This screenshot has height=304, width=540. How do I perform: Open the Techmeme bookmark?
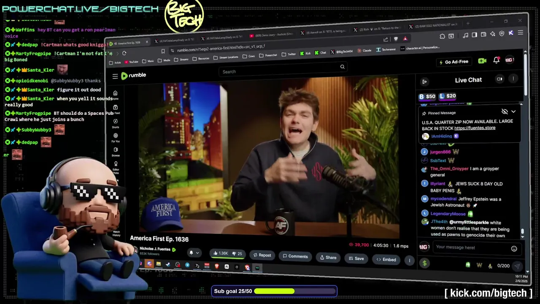click(386, 49)
